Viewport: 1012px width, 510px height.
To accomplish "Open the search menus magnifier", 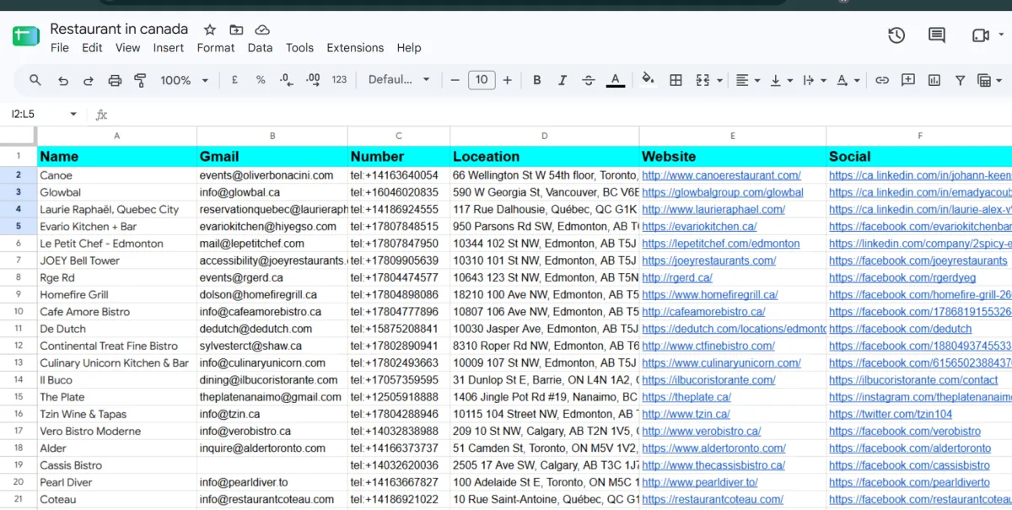I will (x=35, y=80).
